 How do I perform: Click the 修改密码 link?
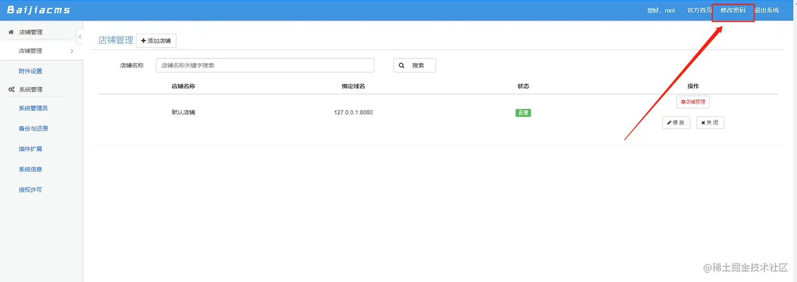[x=733, y=11]
